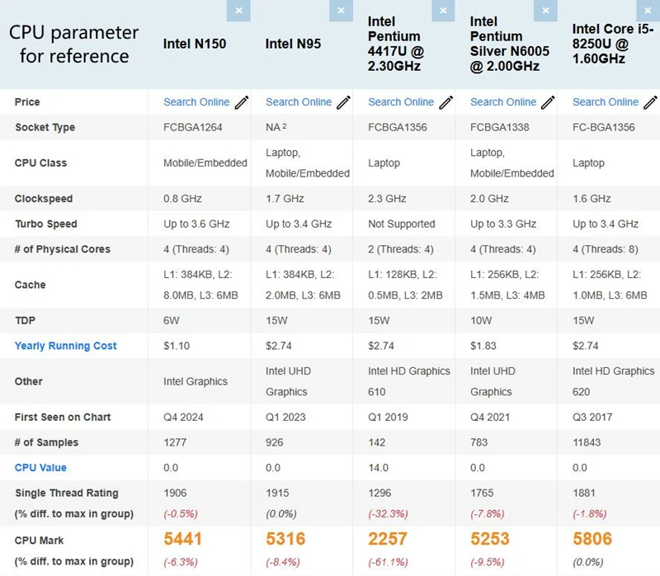Open Search Online link for Intel N150
This screenshot has height=576, width=660.
click(x=196, y=102)
